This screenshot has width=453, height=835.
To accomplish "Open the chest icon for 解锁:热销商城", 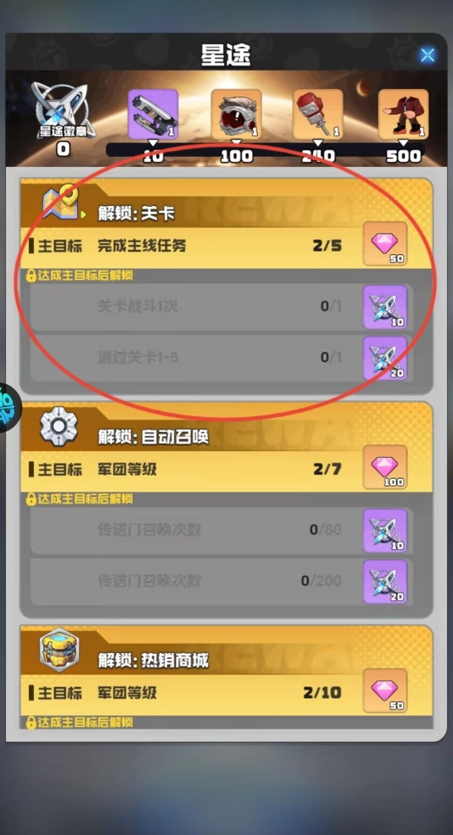I will [x=59, y=650].
